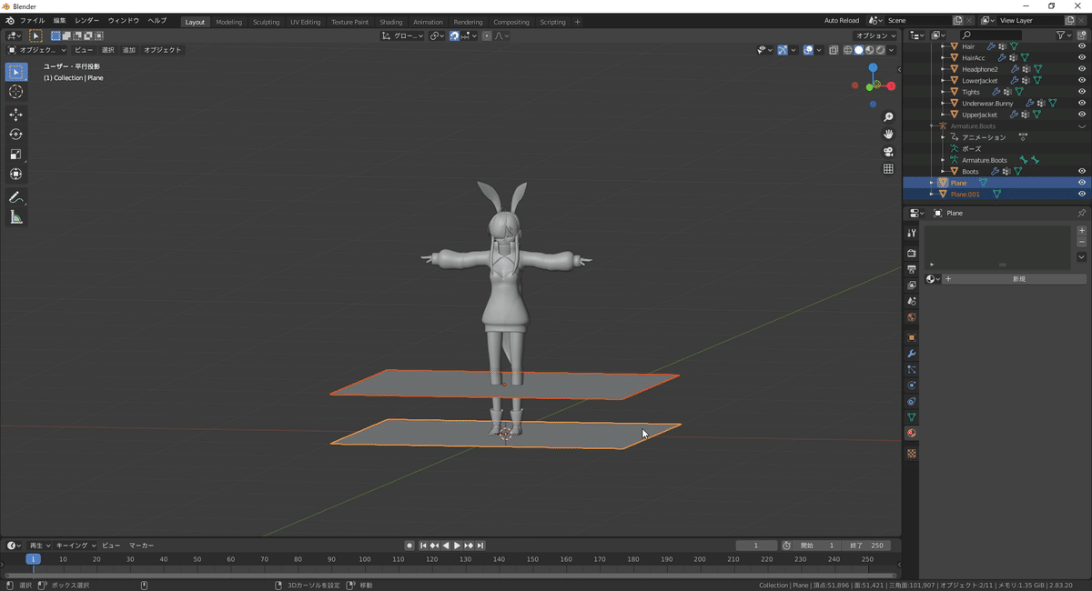This screenshot has width=1092, height=591.
Task: Select the Measure tool
Action: (16, 216)
